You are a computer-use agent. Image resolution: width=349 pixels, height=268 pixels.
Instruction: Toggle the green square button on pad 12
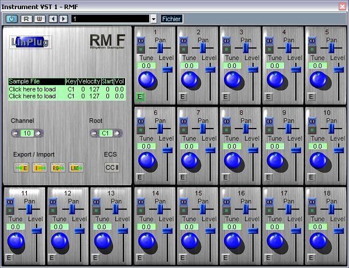[x=53, y=210]
